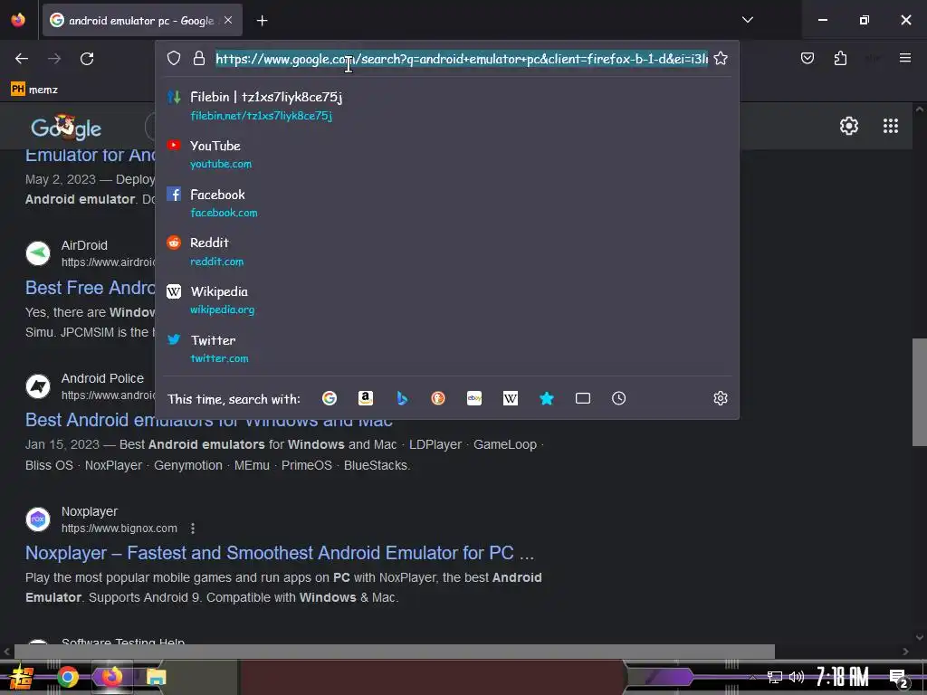Viewport: 927px width, 695px height.
Task: Search this time with Amazon icon
Action: click(x=366, y=398)
